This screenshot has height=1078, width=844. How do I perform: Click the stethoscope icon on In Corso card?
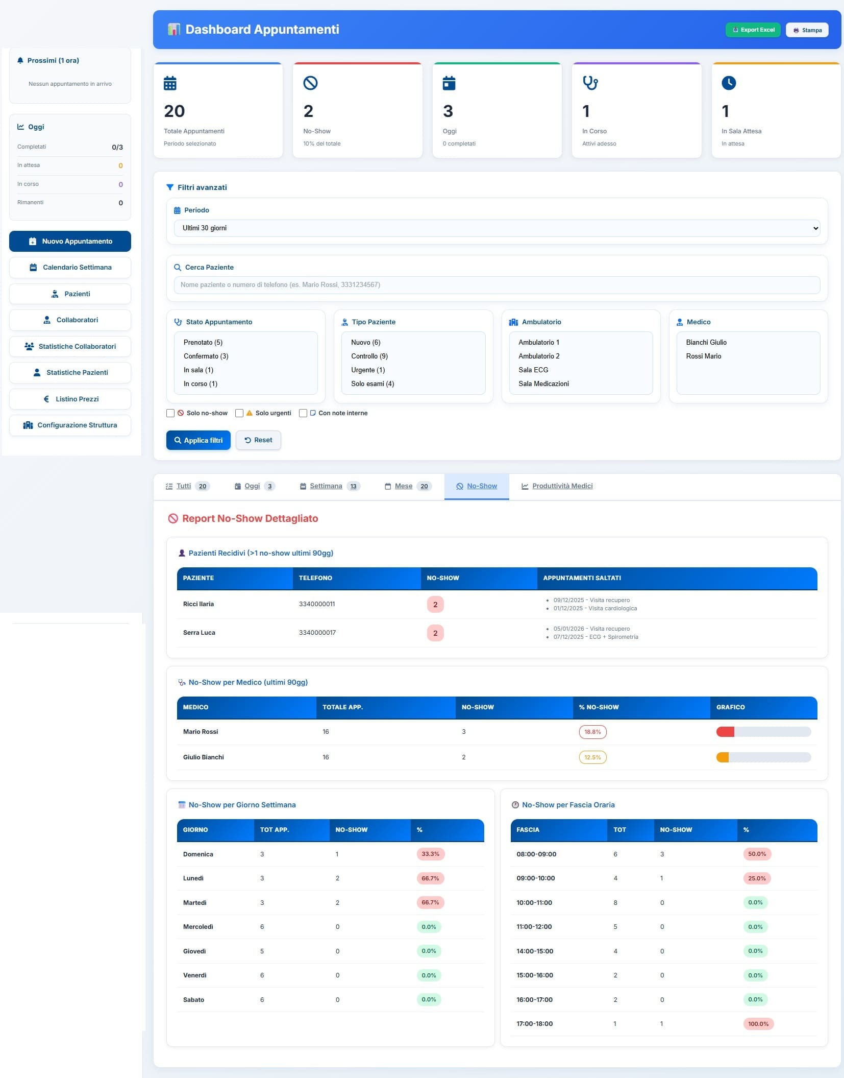(x=590, y=83)
